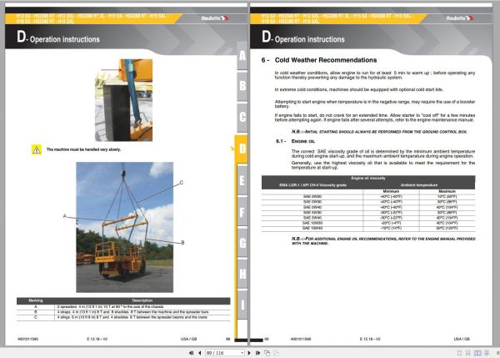Click the 'Description' column header
Screen dimensions: 500x358
[x=142, y=300]
